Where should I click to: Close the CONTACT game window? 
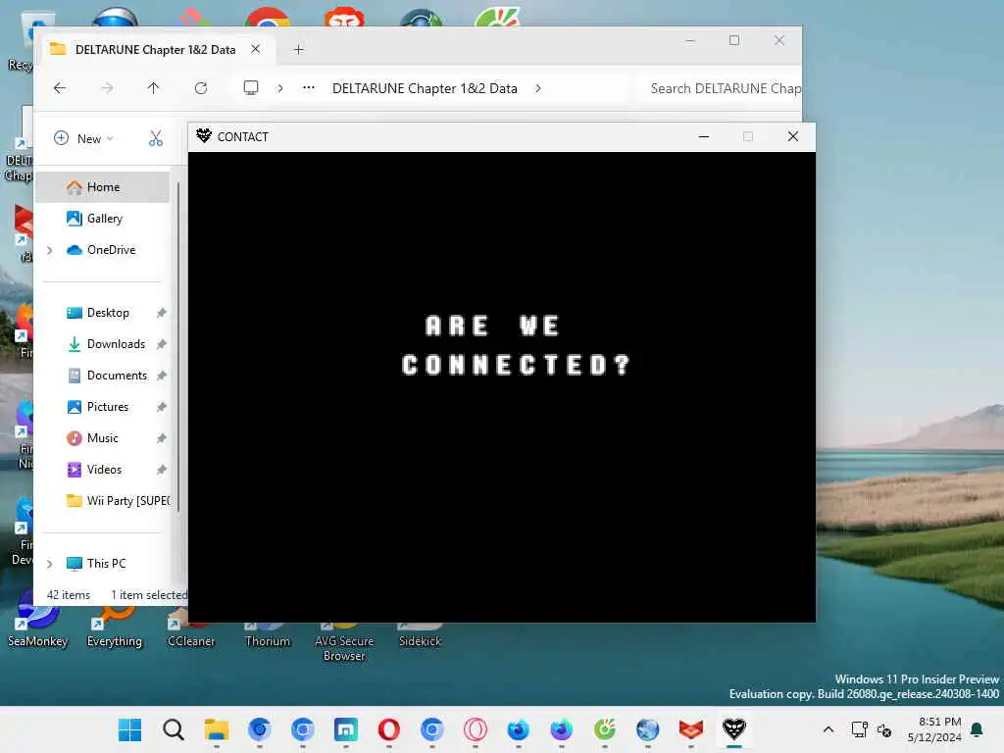(792, 136)
